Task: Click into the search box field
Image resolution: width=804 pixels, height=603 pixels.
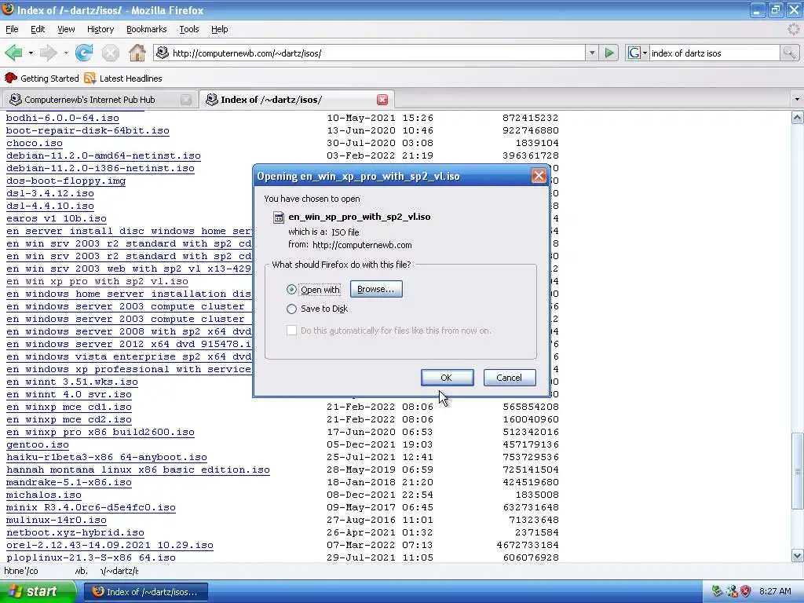Action: (714, 53)
